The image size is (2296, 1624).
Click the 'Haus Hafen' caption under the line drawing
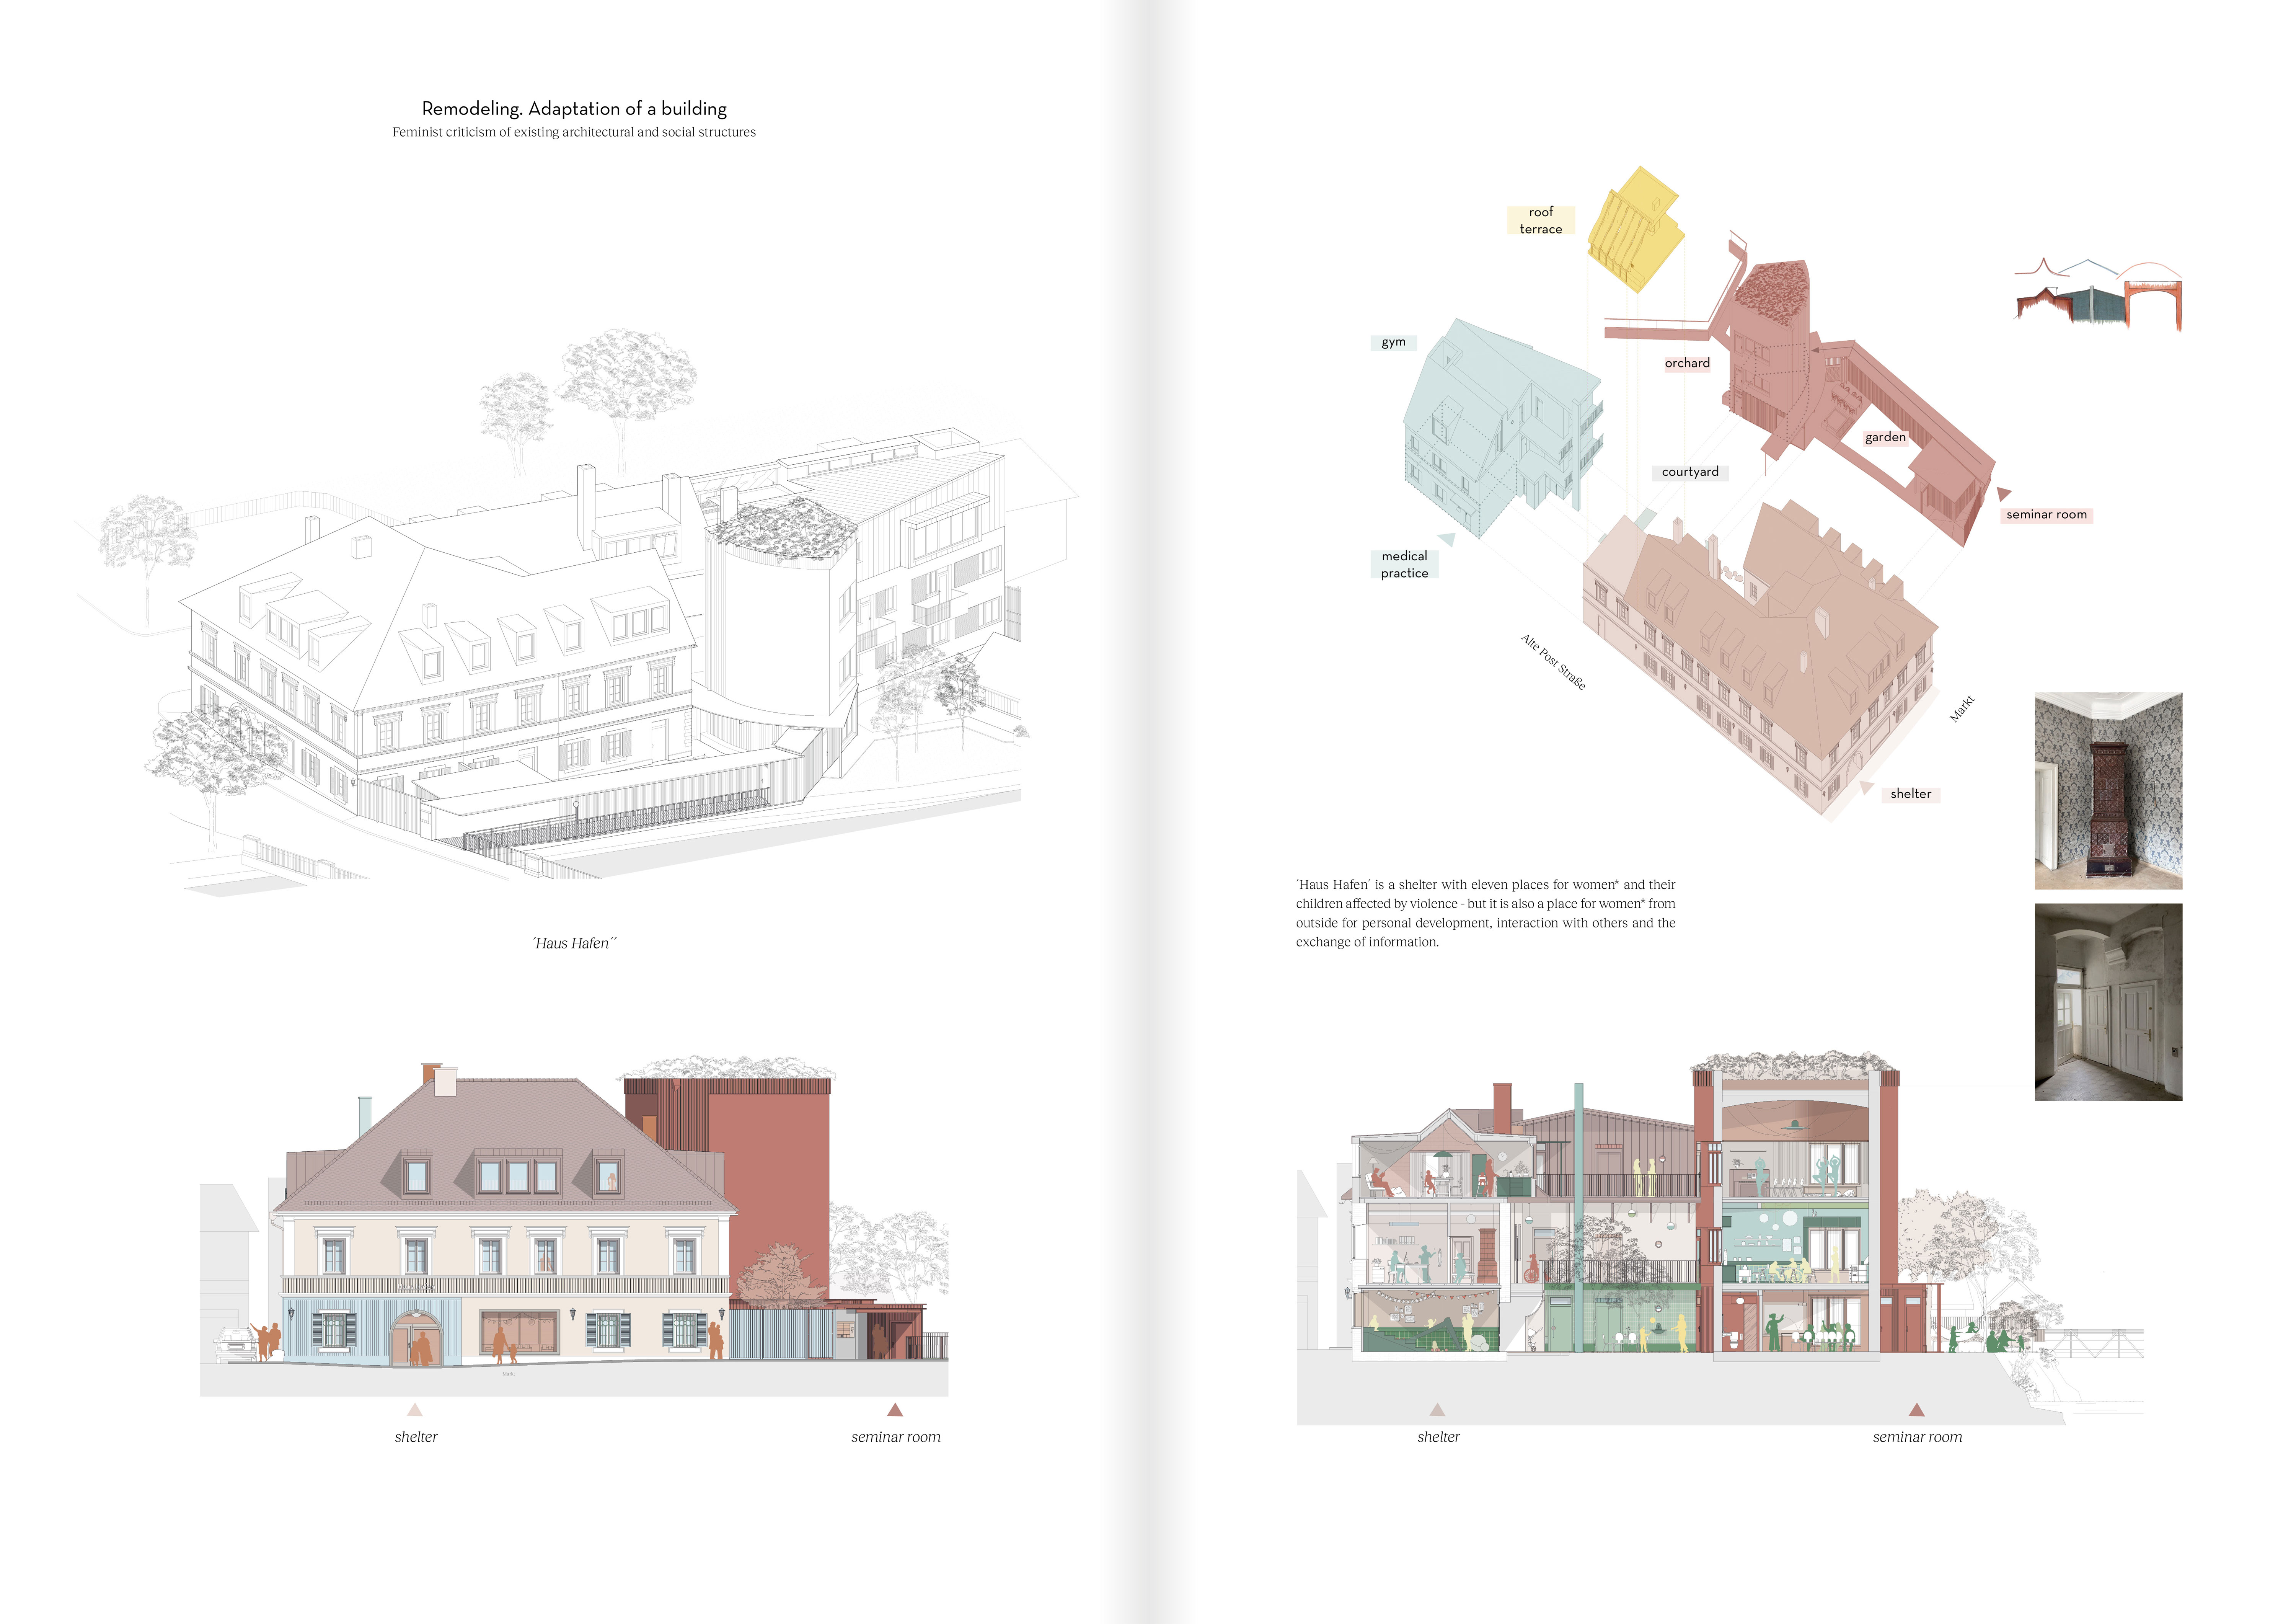point(574,943)
